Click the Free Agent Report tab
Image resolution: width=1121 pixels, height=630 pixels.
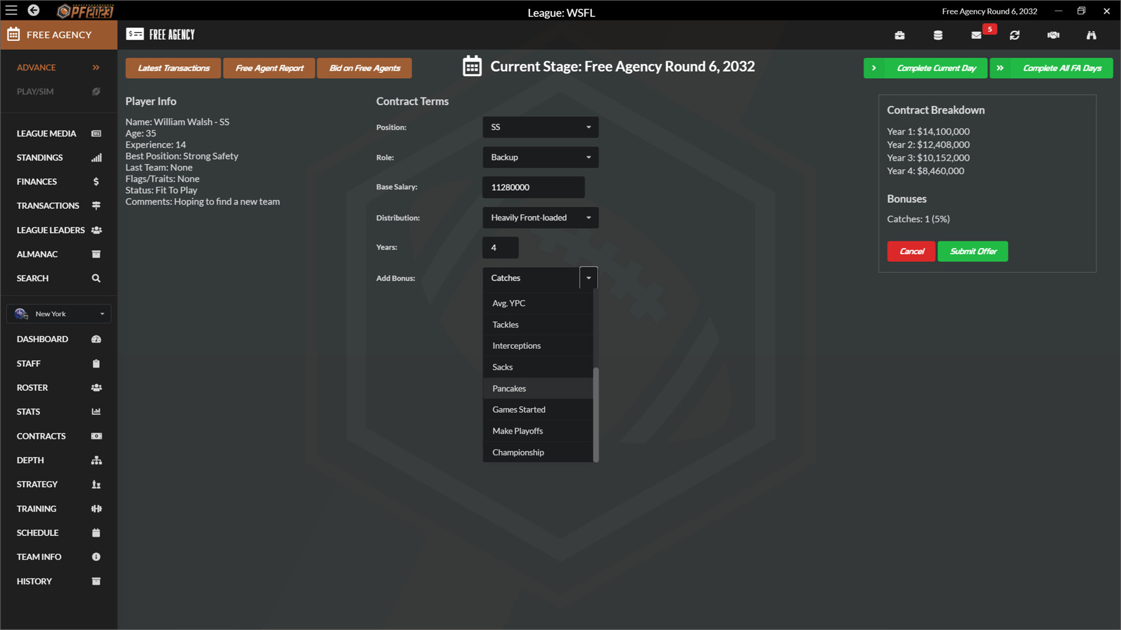(270, 68)
